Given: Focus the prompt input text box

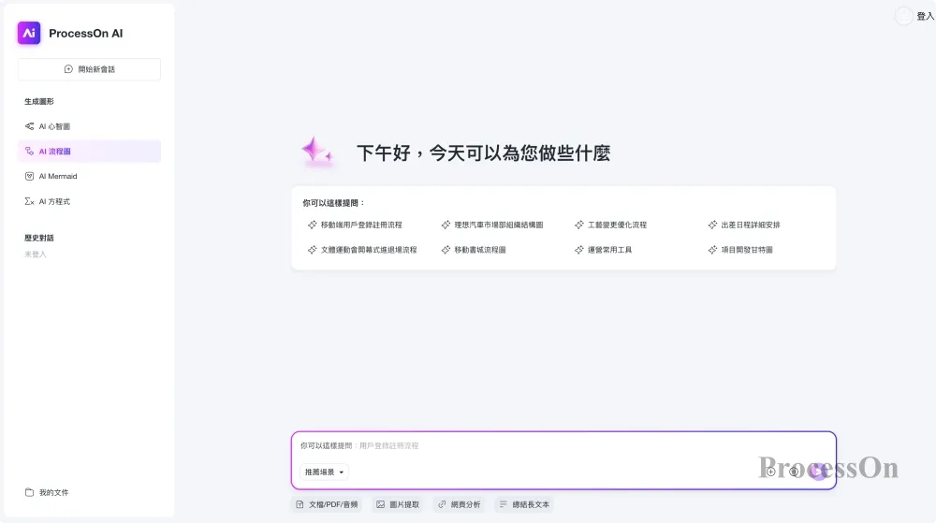Looking at the screenshot, I should tap(563, 446).
